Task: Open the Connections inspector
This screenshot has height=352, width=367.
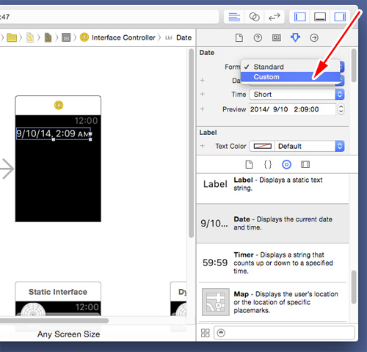Action: [x=314, y=38]
